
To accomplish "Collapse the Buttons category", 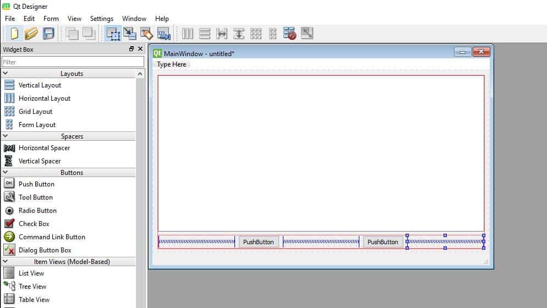I will [x=6, y=172].
